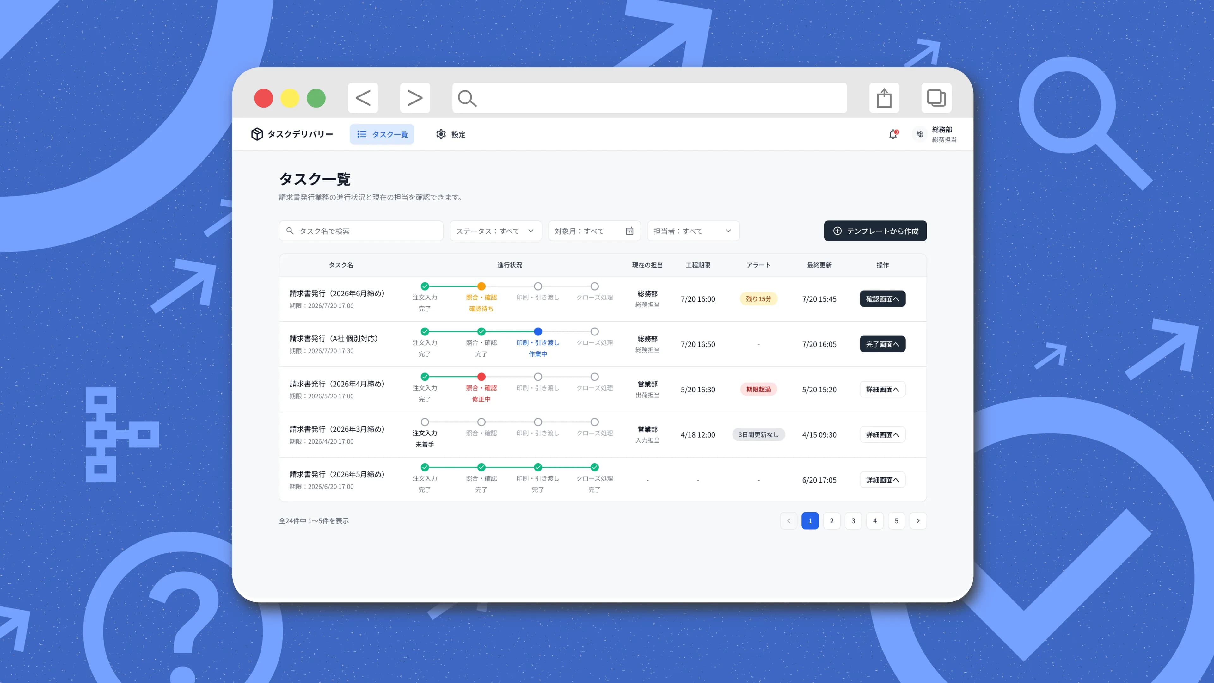This screenshot has height=683, width=1214.
Task: Open 詳細画面へ for 2026年5月締め
Action: tap(882, 480)
